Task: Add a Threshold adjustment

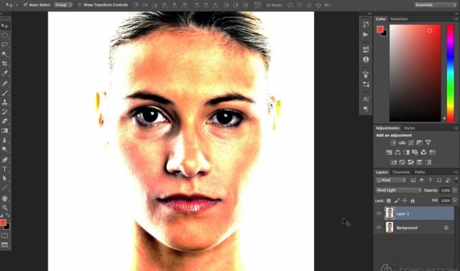Action: click(411, 163)
